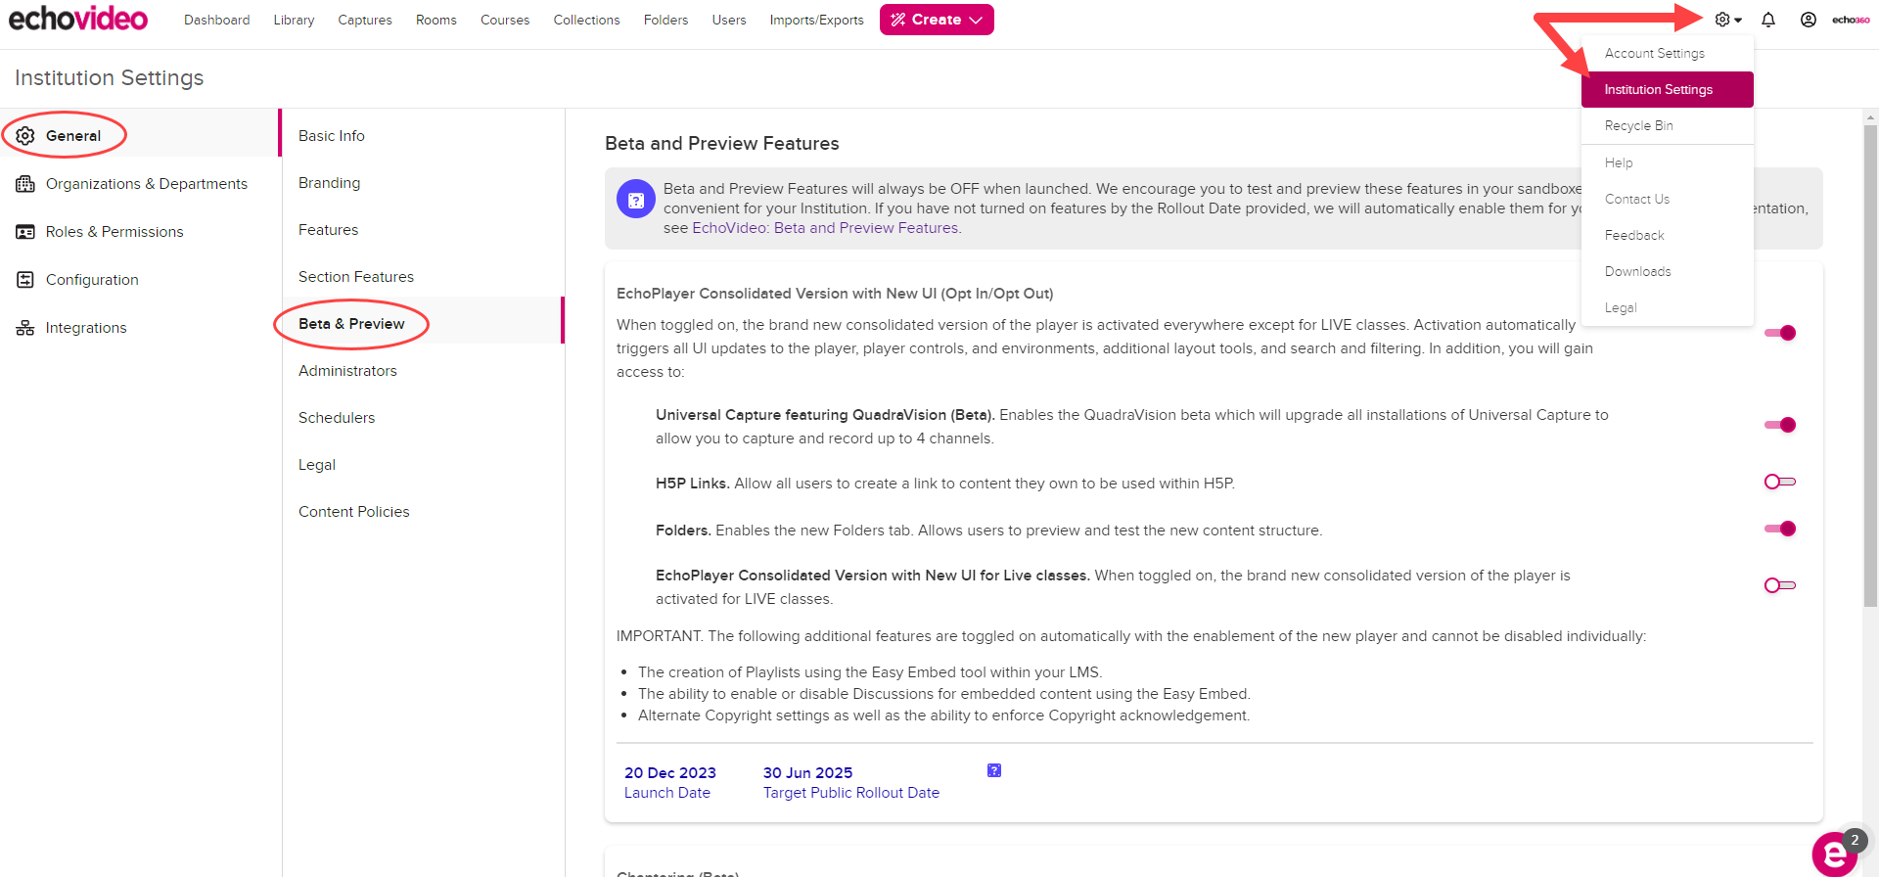Choose Feedback menu item
Viewport: 1879px width, 877px height.
coord(1668,235)
